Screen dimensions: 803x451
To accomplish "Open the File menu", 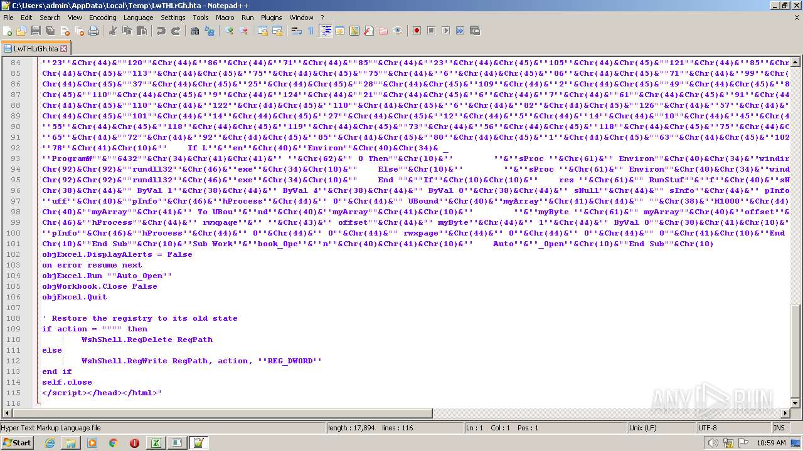I will pyautogui.click(x=8, y=18).
